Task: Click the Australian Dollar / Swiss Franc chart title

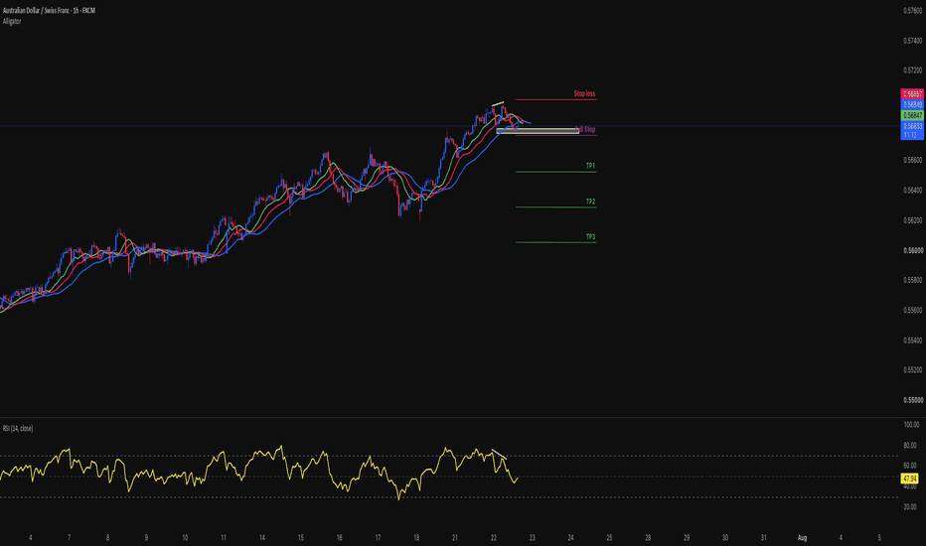Action: click(49, 11)
